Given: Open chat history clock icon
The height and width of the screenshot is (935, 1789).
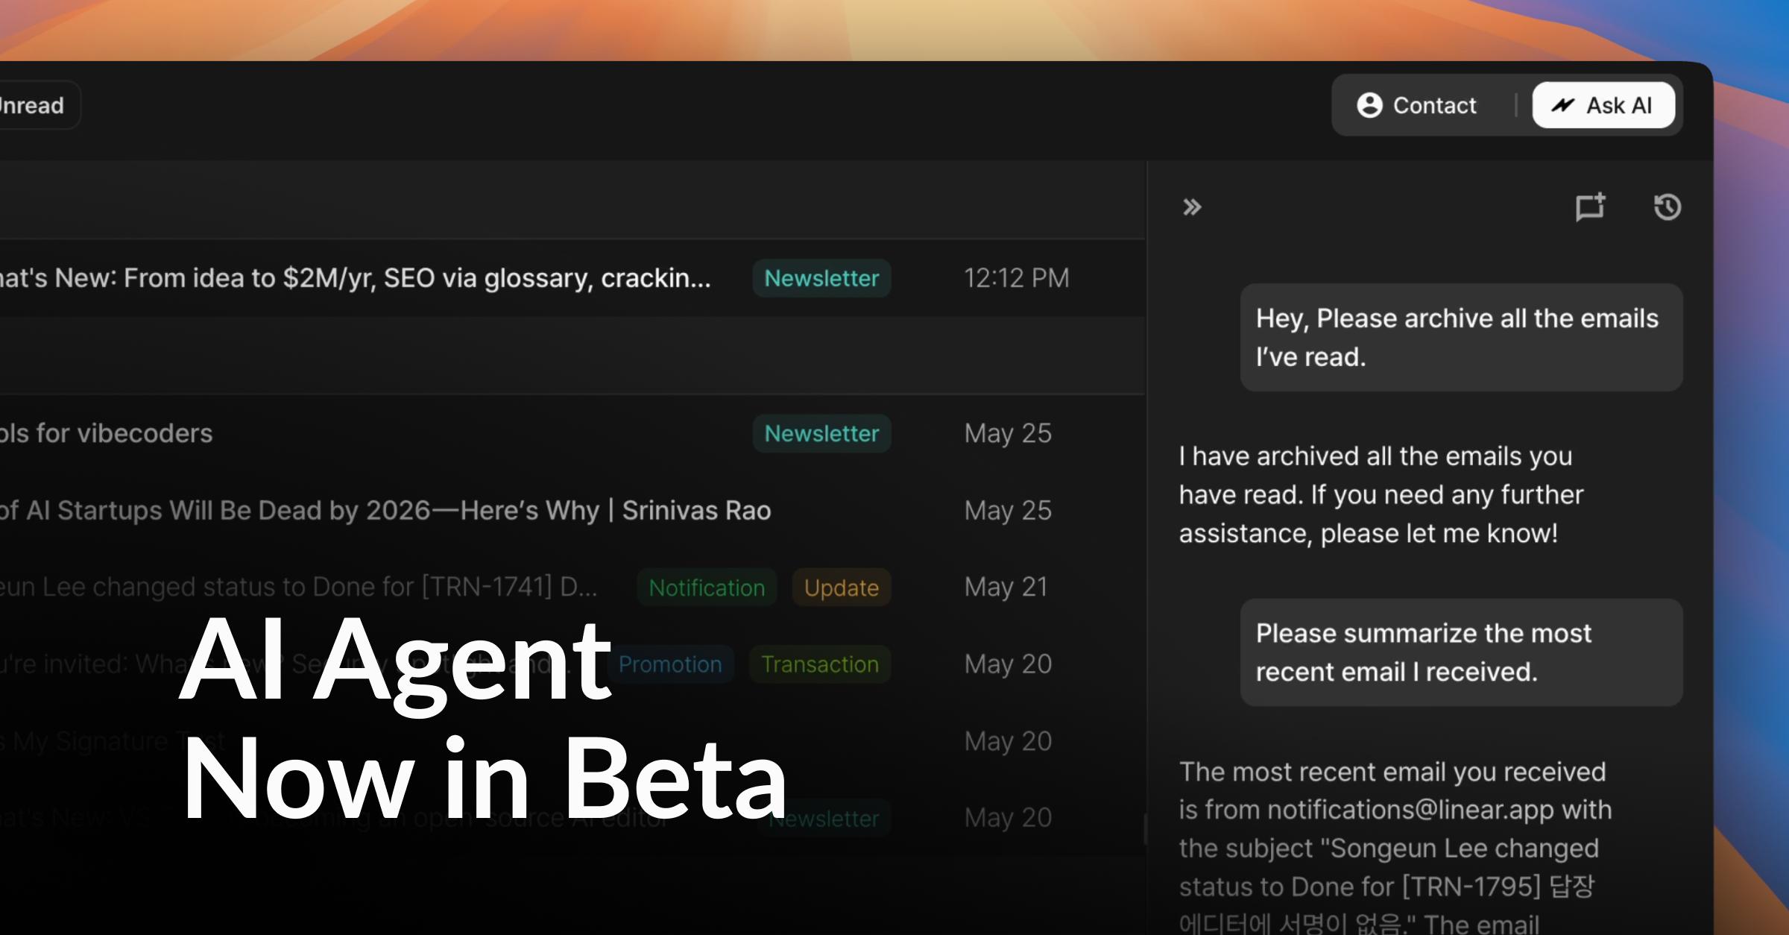Looking at the screenshot, I should click(1667, 207).
